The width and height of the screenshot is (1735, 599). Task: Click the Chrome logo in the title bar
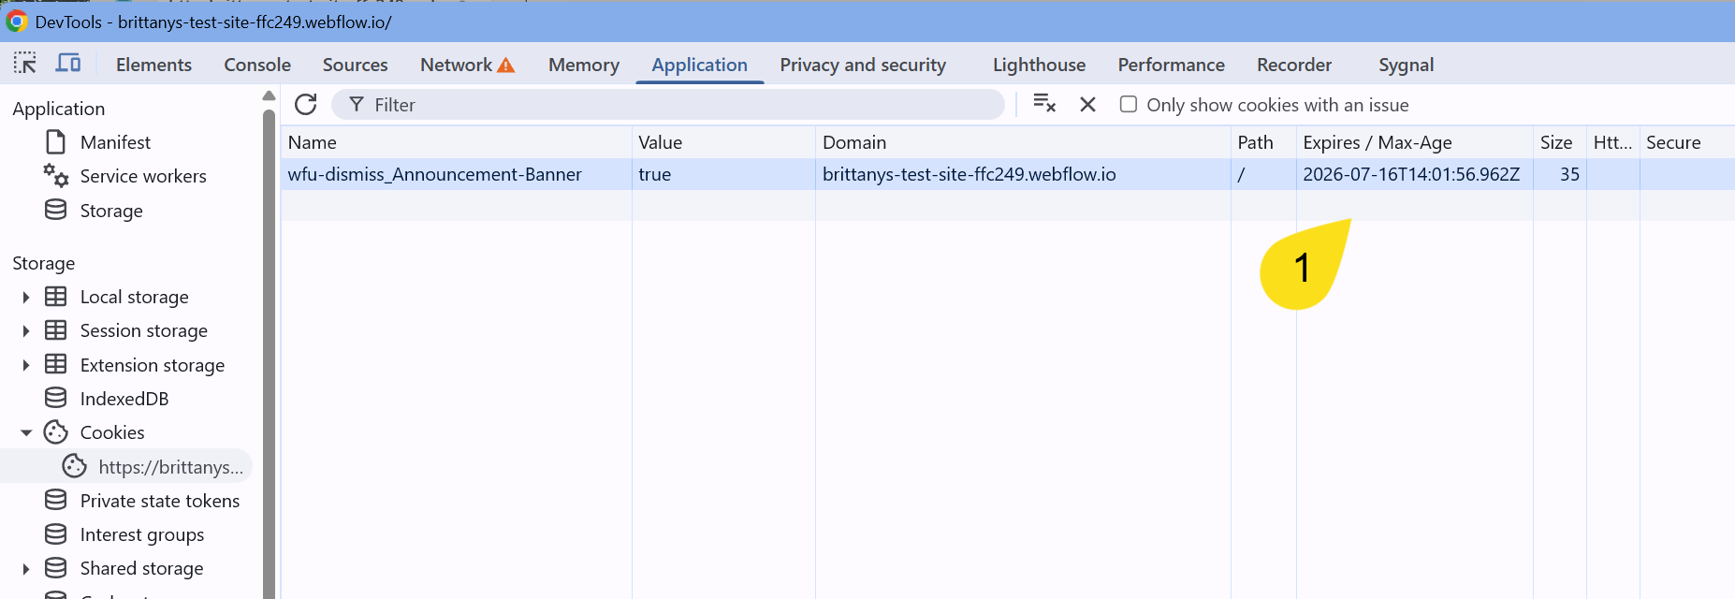[17, 22]
